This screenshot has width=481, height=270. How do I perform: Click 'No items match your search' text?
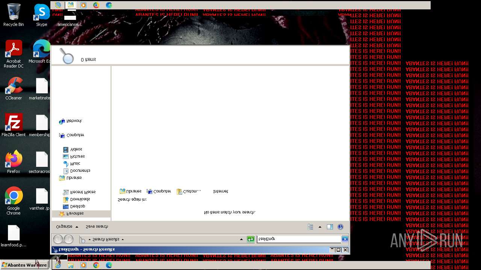point(230,212)
